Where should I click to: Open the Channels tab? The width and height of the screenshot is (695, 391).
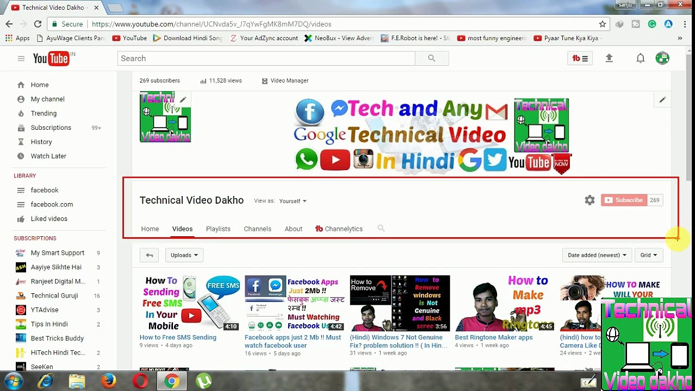pyautogui.click(x=257, y=229)
